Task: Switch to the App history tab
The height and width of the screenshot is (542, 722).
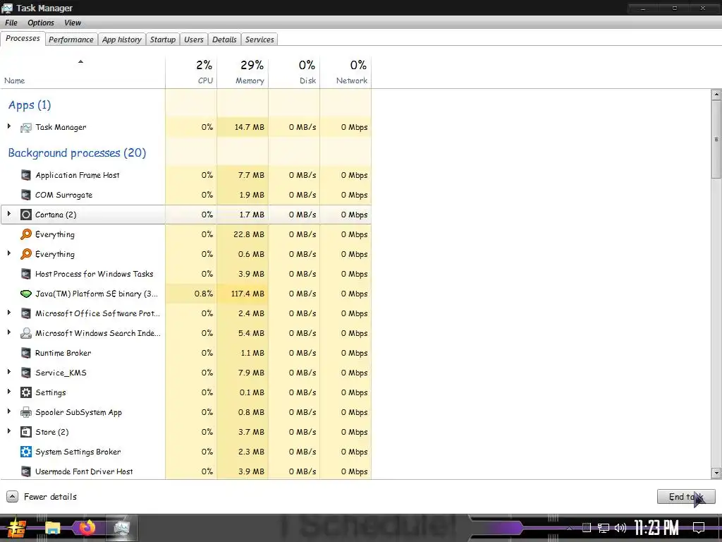Action: tap(121, 40)
